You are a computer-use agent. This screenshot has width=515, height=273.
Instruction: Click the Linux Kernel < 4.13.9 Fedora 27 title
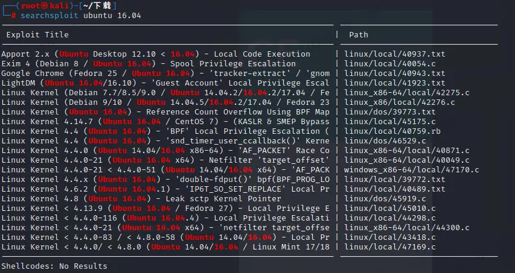[165, 209]
